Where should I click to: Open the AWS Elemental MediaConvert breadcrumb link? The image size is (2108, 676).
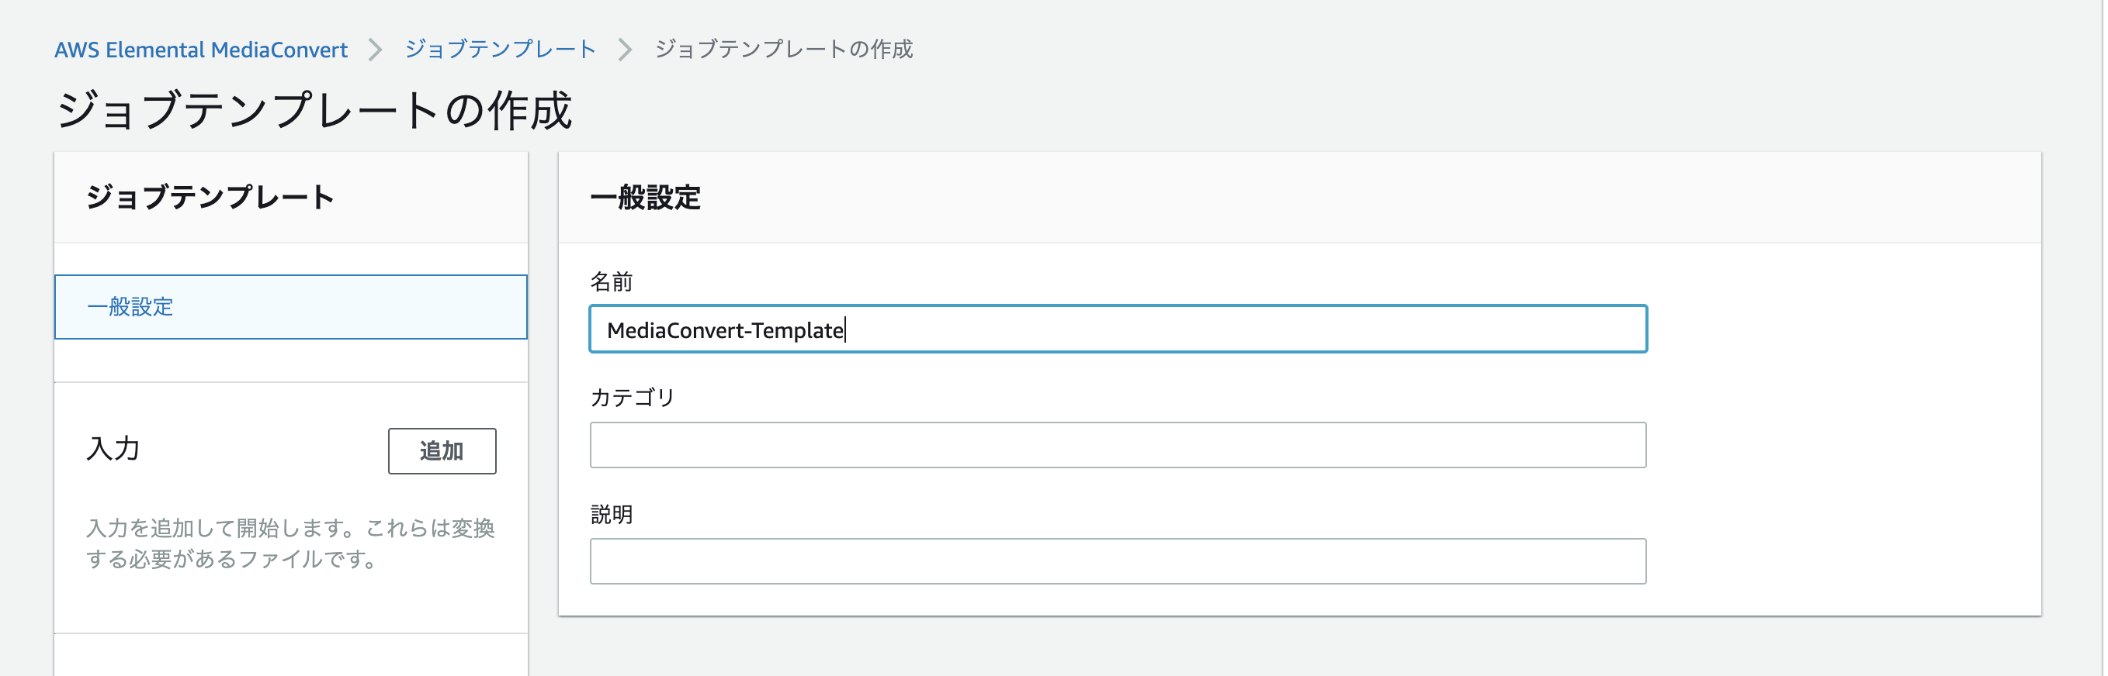click(x=201, y=49)
